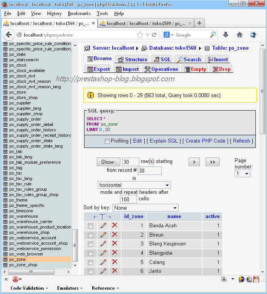Click the Refresh link in query box

coord(242,141)
